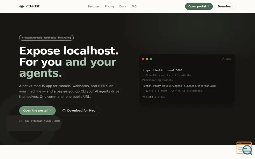
Task: Click the Copy button in terminal window
Action: pos(226,59)
